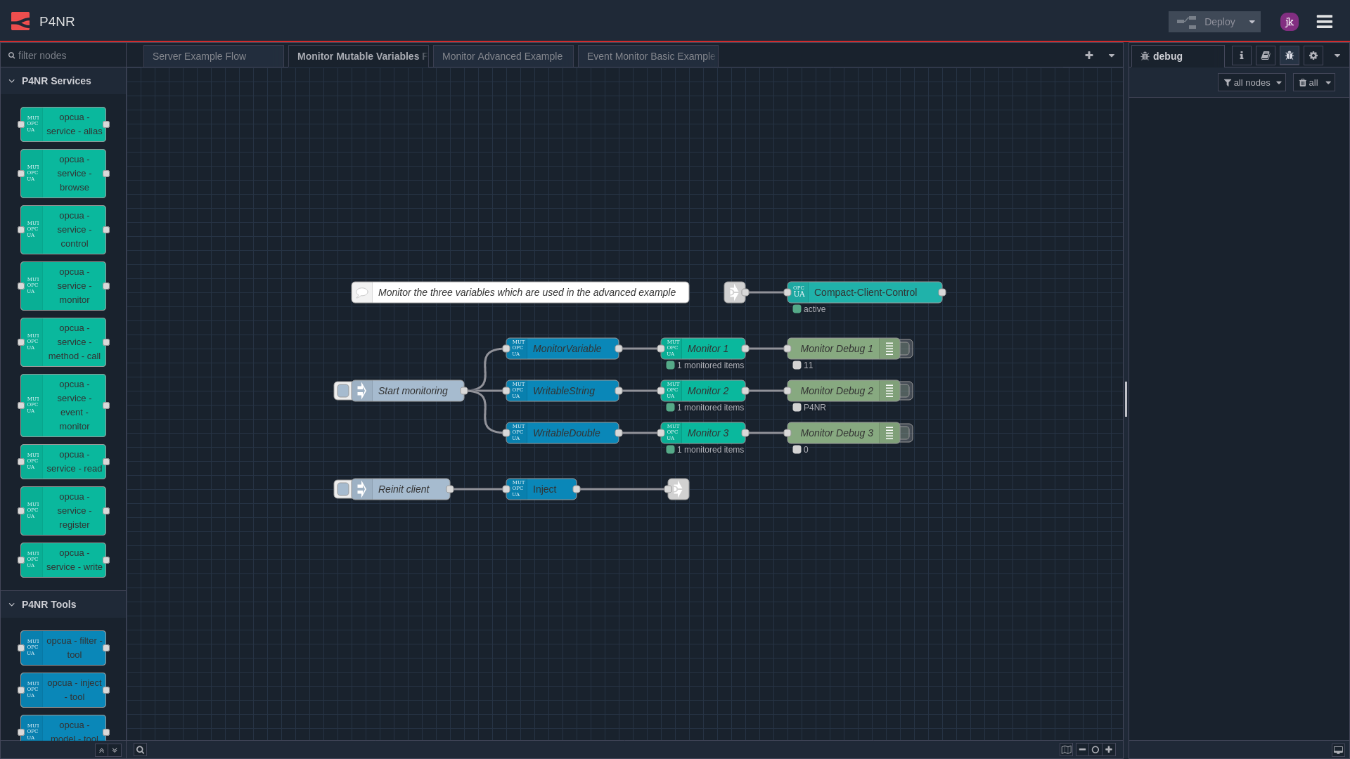This screenshot has height=759, width=1350.
Task: Click the P4NR logo icon
Action: pos(20,21)
